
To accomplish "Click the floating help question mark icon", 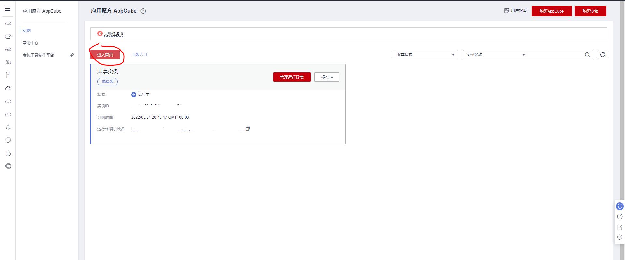I will tap(620, 217).
